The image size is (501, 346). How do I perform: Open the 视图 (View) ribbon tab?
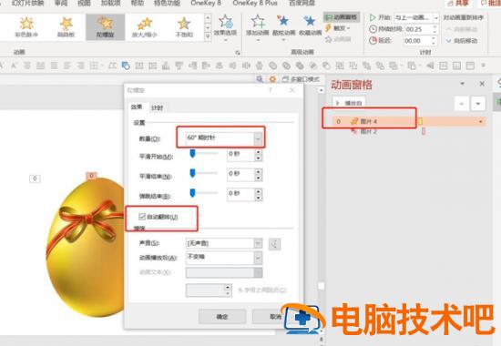pos(85,4)
